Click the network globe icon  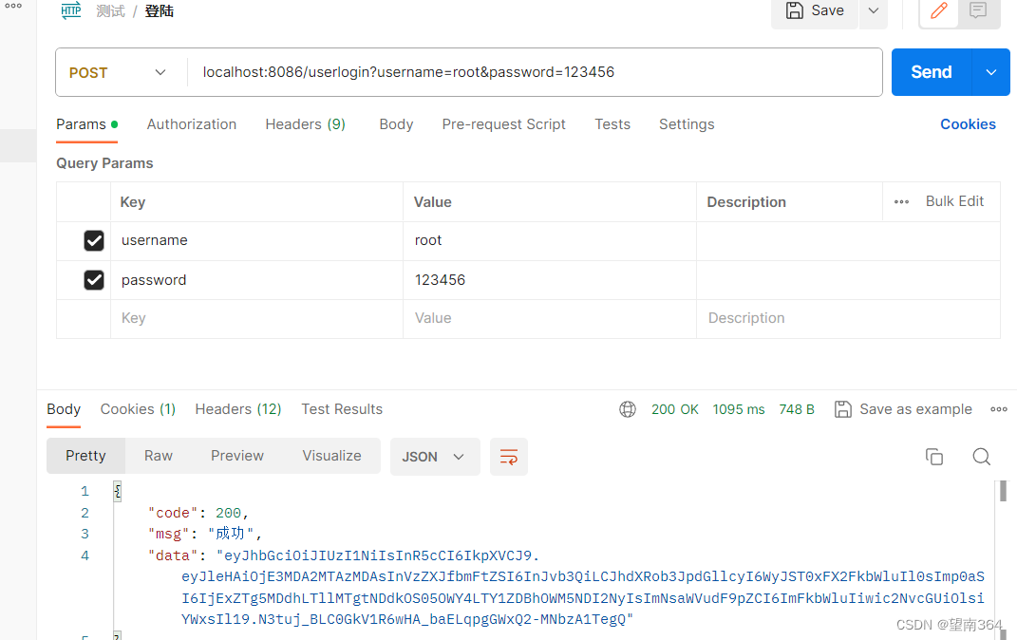(x=627, y=409)
